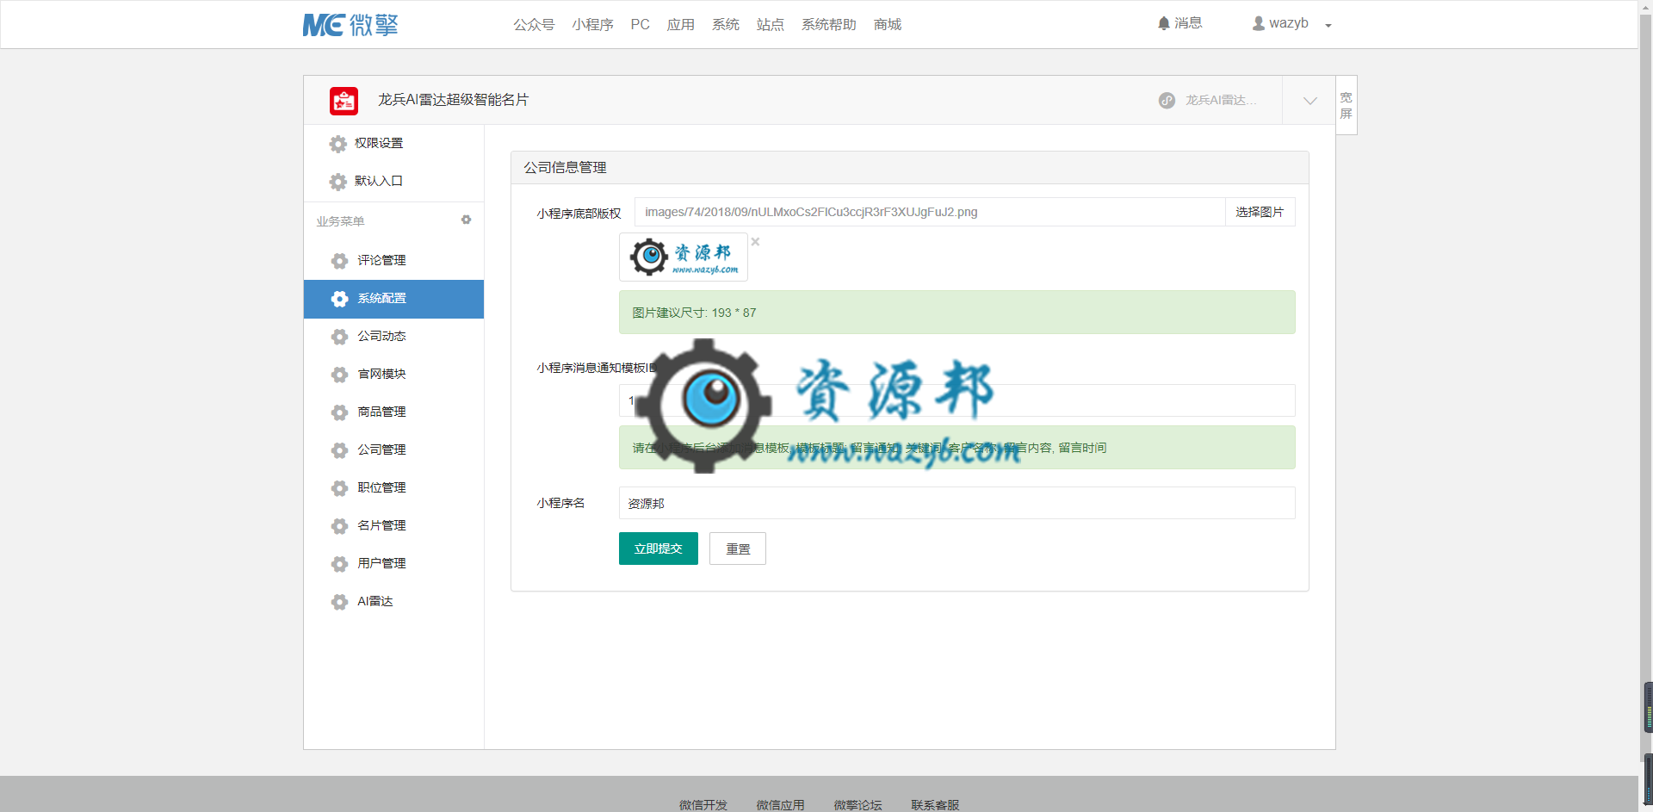Viewport: 1653px width, 812px height.
Task: Click the red 龙兵AI雷达 app icon
Action: pos(344,101)
